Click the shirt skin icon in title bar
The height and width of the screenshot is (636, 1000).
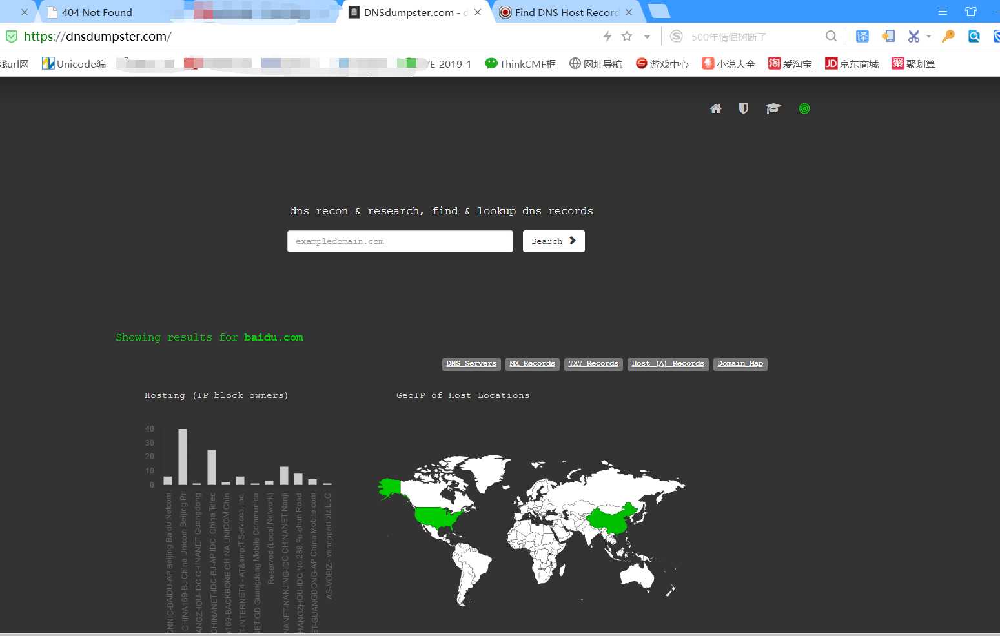click(971, 12)
